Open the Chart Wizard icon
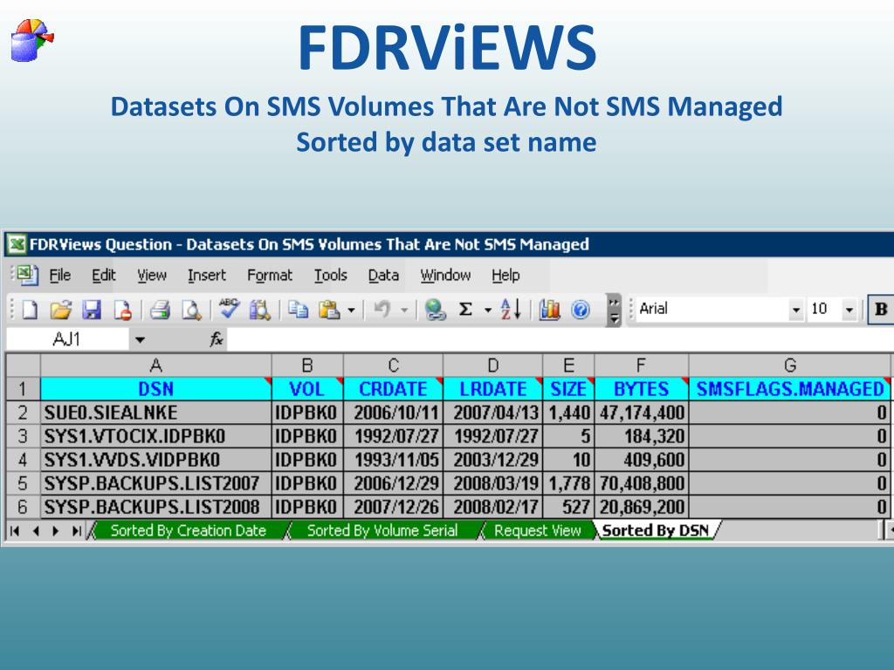Screen dimensions: 894x670 click(x=549, y=310)
